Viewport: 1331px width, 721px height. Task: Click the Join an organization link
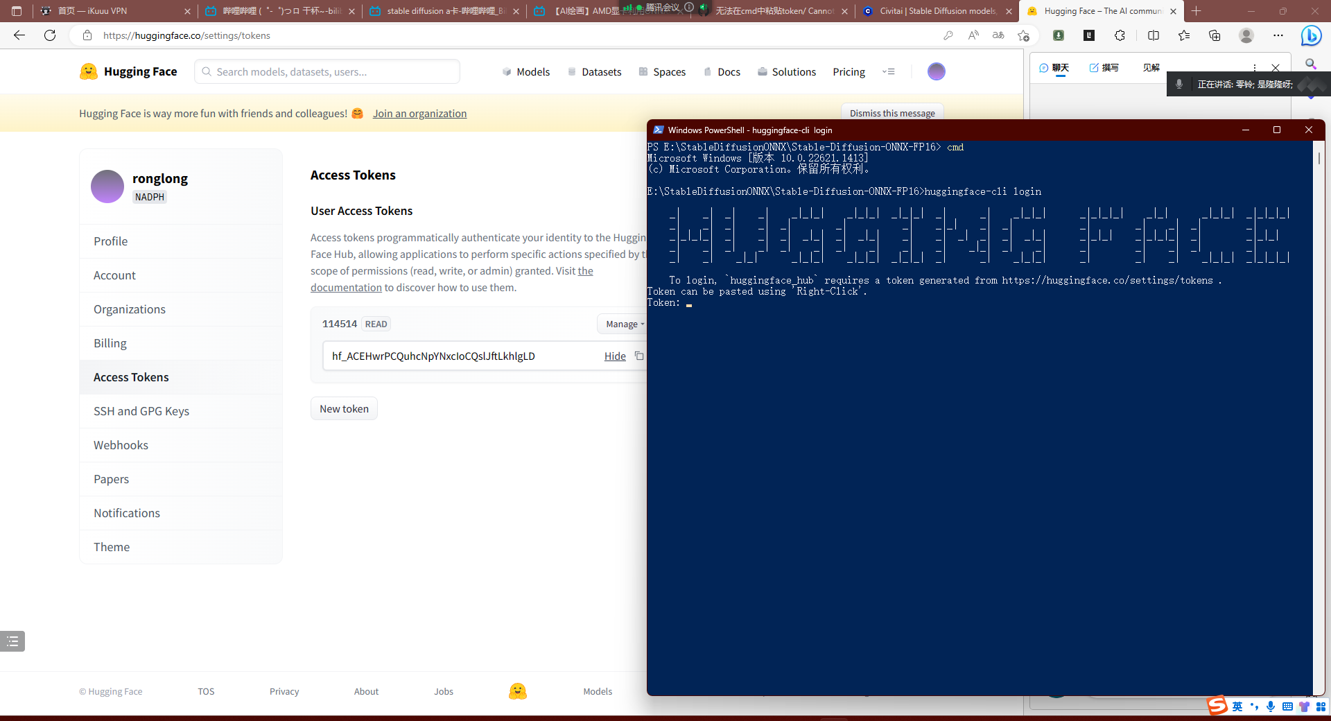419,113
